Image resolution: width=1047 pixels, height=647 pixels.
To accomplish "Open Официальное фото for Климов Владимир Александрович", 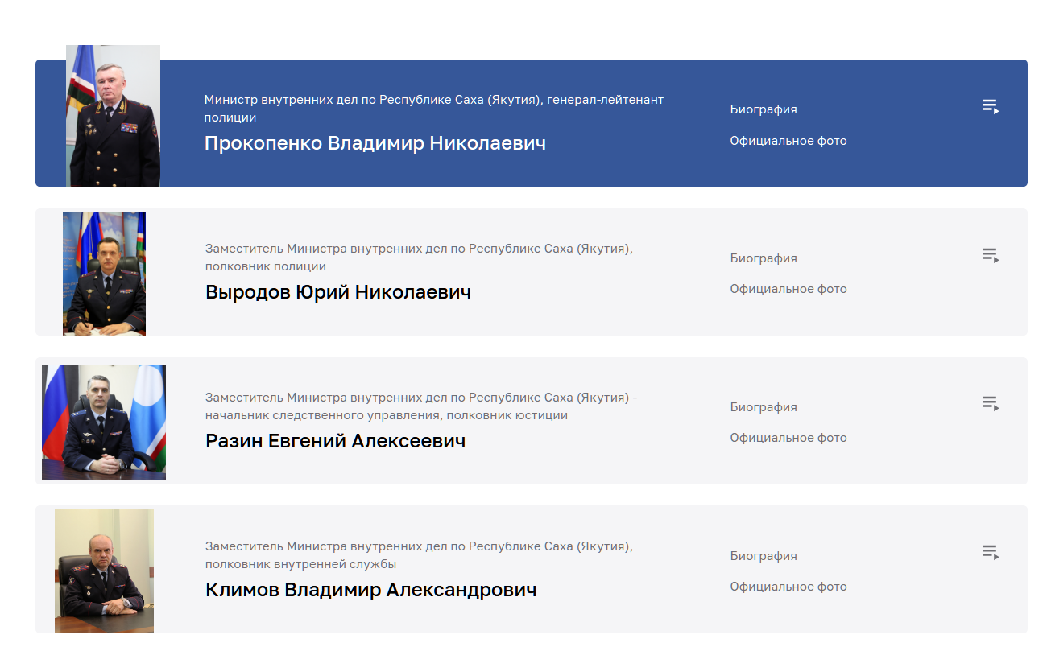I will click(788, 587).
